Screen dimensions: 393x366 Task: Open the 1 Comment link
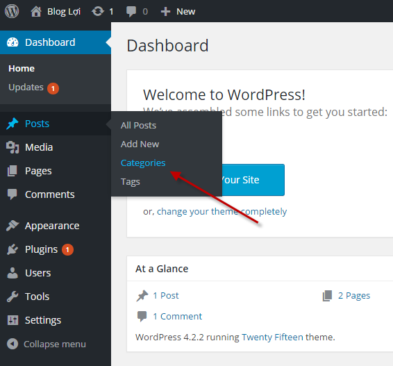pyautogui.click(x=177, y=317)
